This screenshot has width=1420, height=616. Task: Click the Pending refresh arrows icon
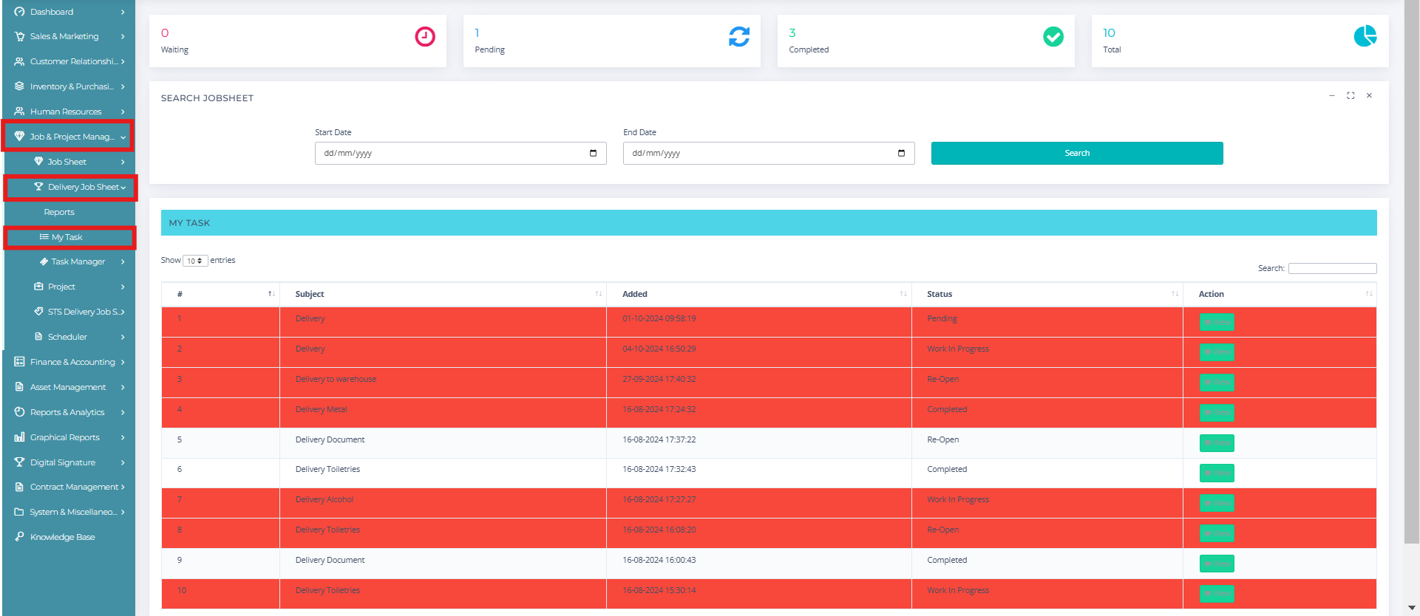click(x=739, y=37)
